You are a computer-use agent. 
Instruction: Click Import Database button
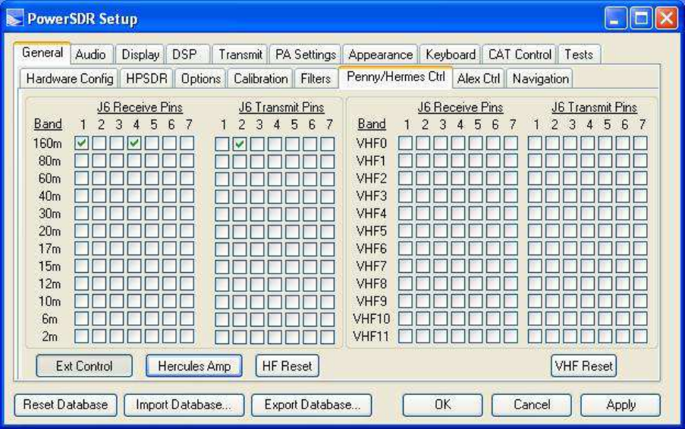[x=184, y=405]
